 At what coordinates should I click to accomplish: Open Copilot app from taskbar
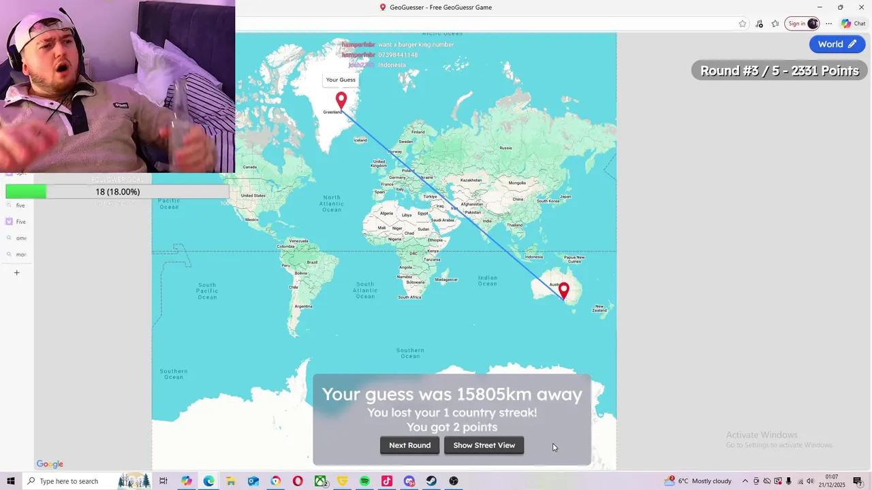[186, 481]
